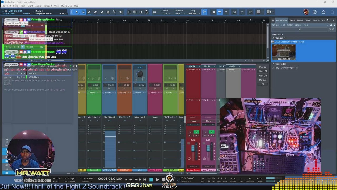Select the Eraser tool
The image size is (337, 190).
click(96, 12)
